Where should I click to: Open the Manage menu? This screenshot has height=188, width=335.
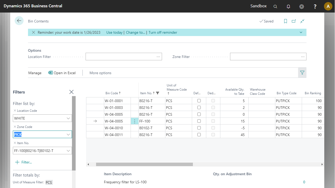(35, 73)
